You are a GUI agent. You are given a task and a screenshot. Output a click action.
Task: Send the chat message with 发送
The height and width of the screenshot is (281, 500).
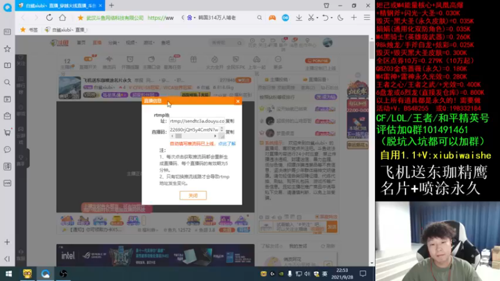coord(332,227)
